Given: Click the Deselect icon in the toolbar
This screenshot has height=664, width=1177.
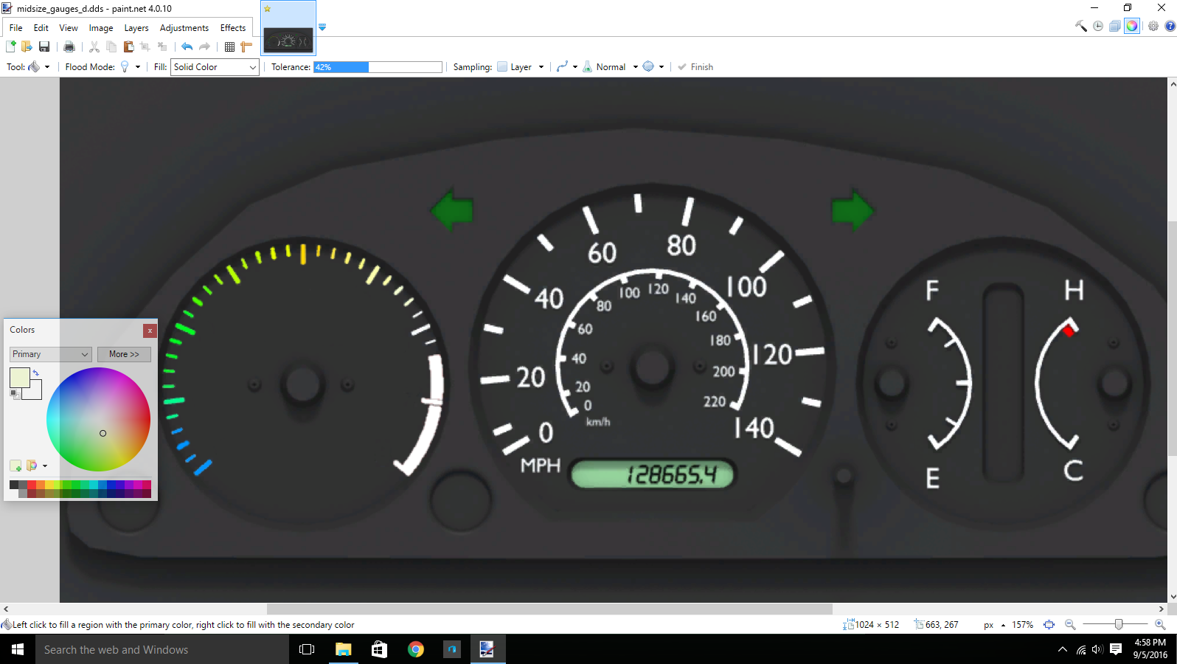Looking at the screenshot, I should pyautogui.click(x=162, y=46).
